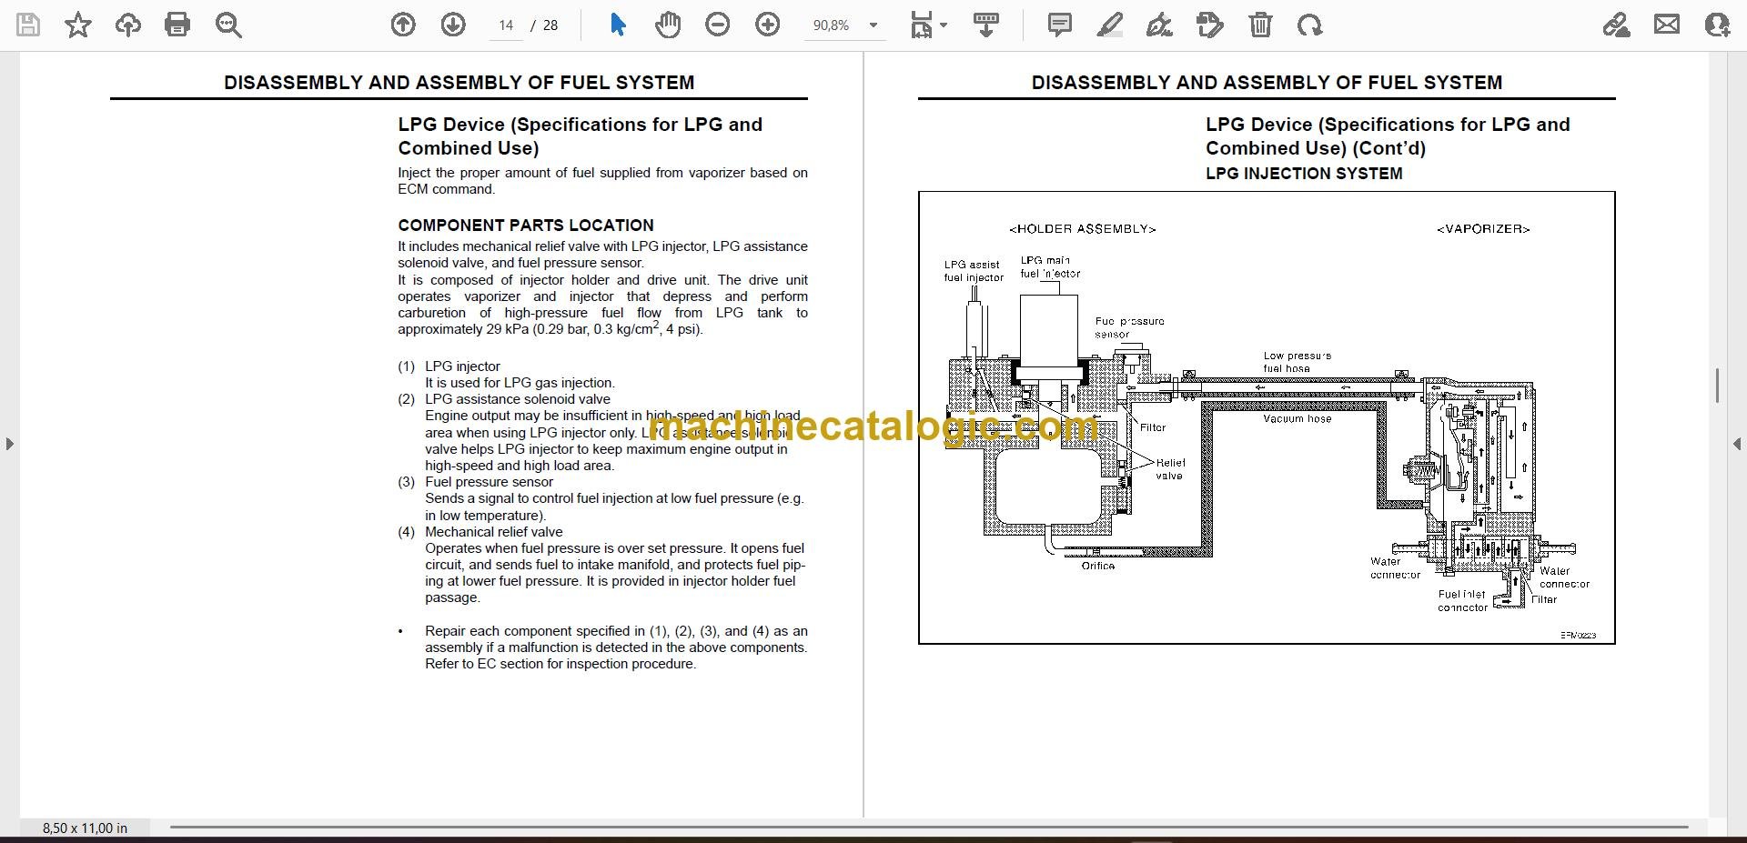This screenshot has height=843, width=1747.
Task: Open the sign document tool
Action: point(1159,25)
